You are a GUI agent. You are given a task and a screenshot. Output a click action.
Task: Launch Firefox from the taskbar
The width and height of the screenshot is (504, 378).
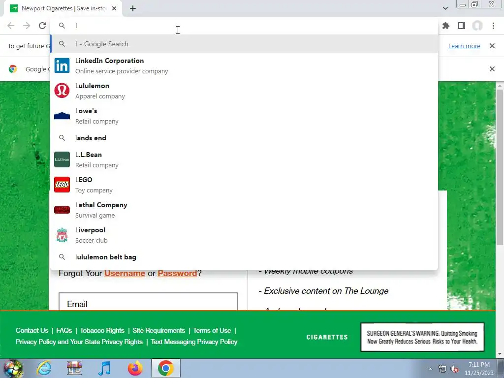point(135,368)
